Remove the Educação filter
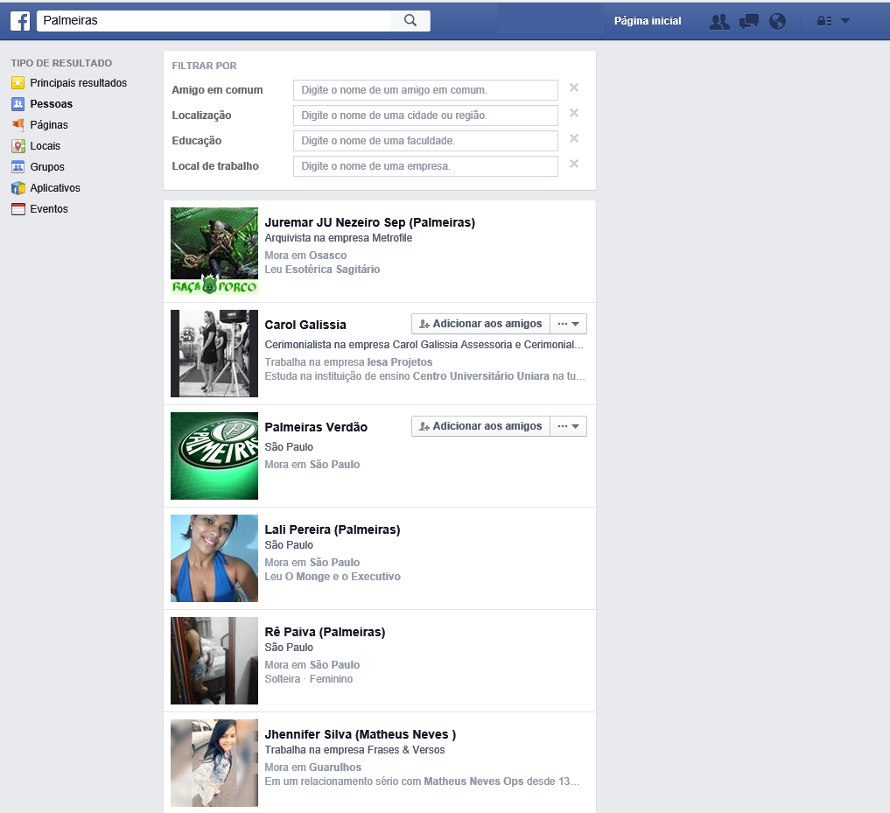The width and height of the screenshot is (890, 813). [574, 138]
